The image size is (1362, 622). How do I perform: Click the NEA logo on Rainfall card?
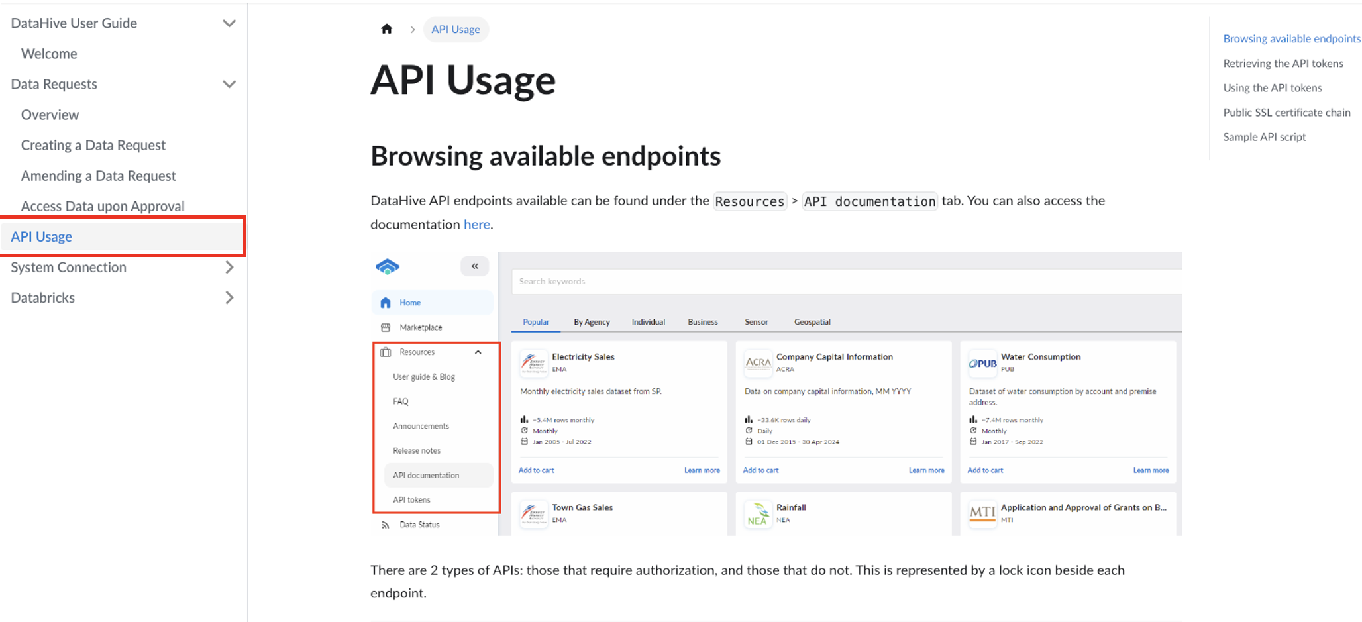(758, 513)
